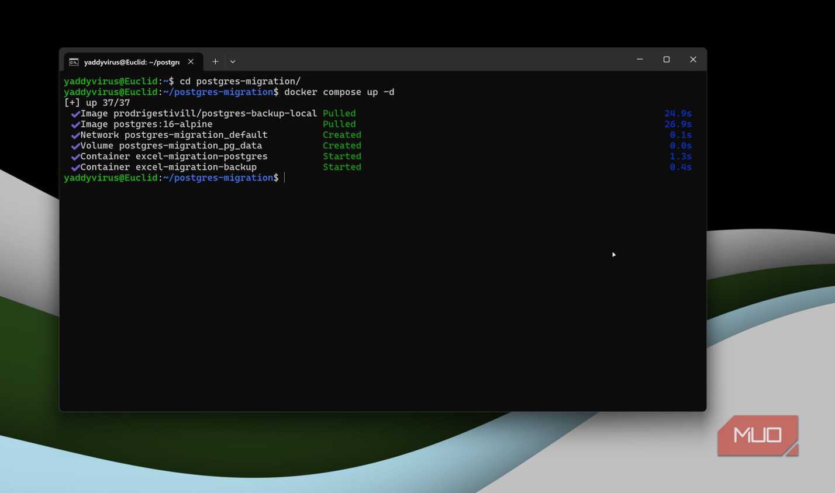The height and width of the screenshot is (493, 835).
Task: Close the yaddyvirus@Euclid tab
Action: click(191, 61)
